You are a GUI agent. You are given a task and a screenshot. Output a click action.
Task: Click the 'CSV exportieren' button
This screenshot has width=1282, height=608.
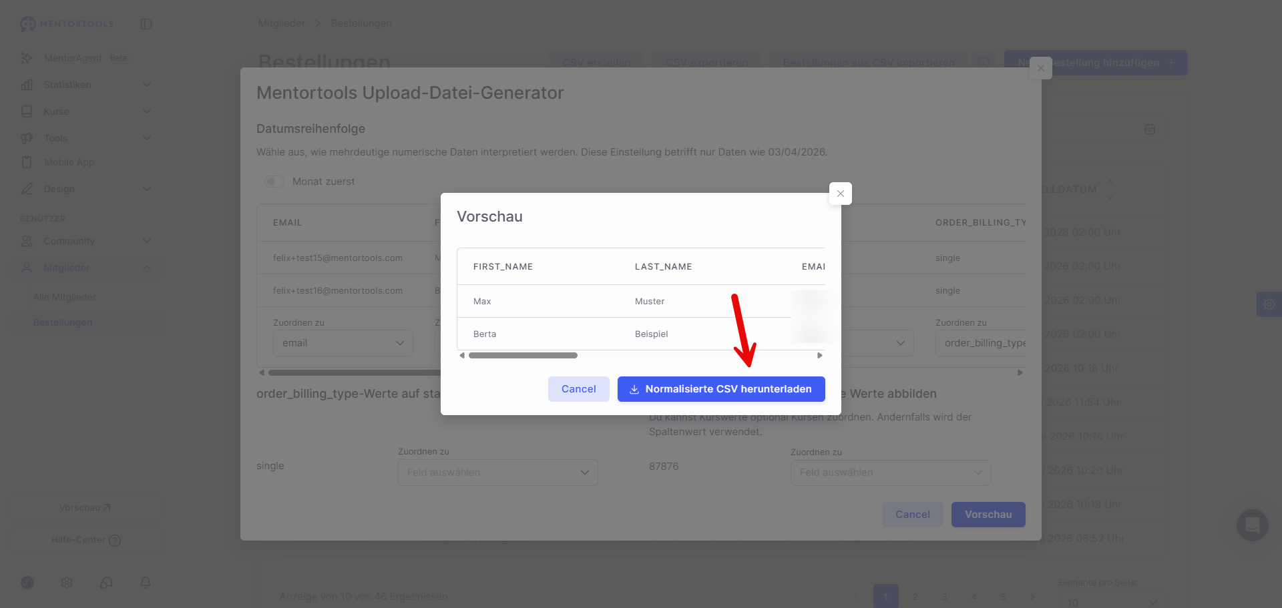(x=707, y=63)
